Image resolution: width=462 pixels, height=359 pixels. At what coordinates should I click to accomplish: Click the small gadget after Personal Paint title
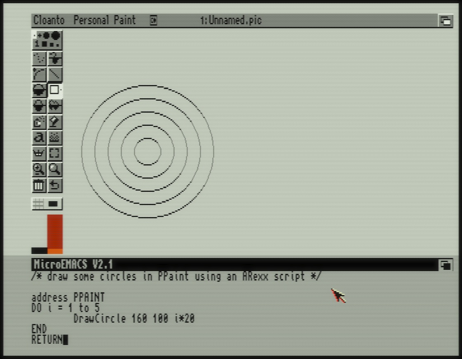click(153, 20)
